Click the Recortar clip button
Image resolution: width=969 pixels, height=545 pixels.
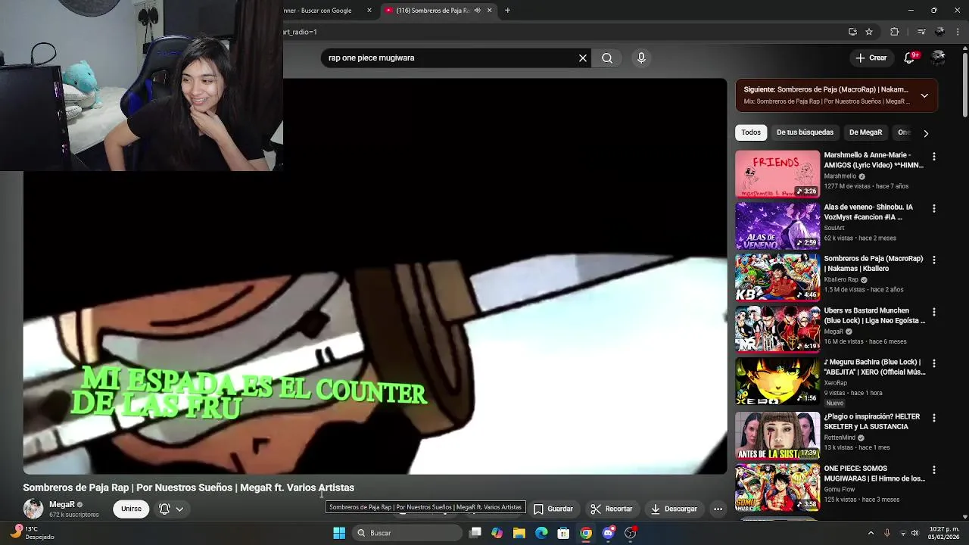point(612,509)
